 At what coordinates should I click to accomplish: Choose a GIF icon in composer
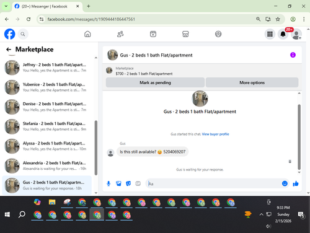click(138, 183)
